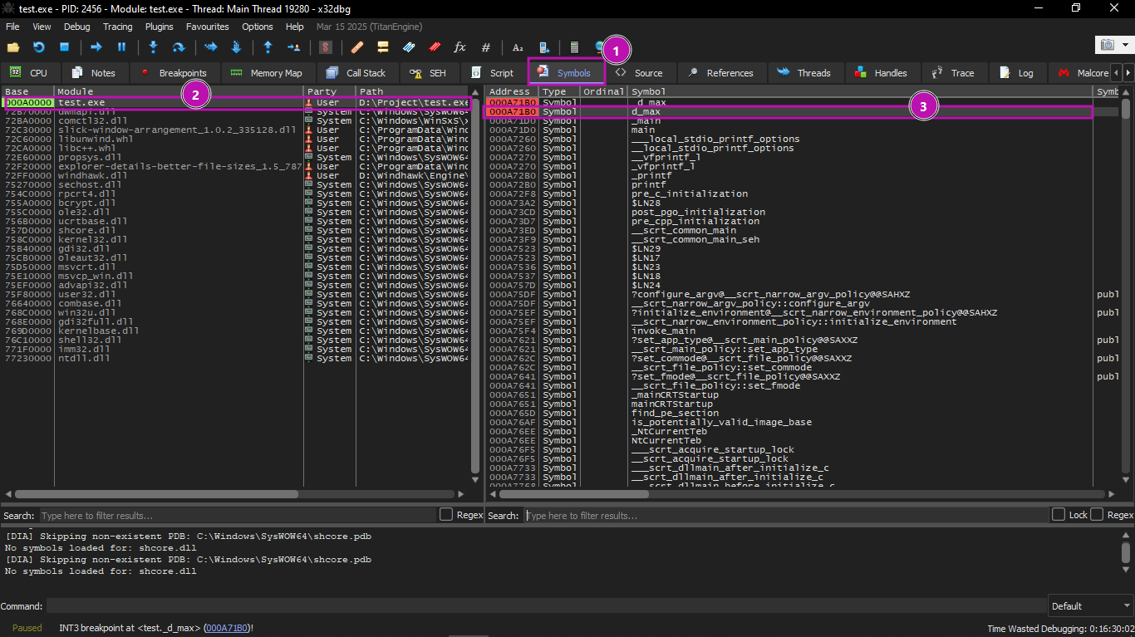This screenshot has height=637, width=1135.
Task: Open the Default command type dropdown
Action: pyautogui.click(x=1089, y=606)
